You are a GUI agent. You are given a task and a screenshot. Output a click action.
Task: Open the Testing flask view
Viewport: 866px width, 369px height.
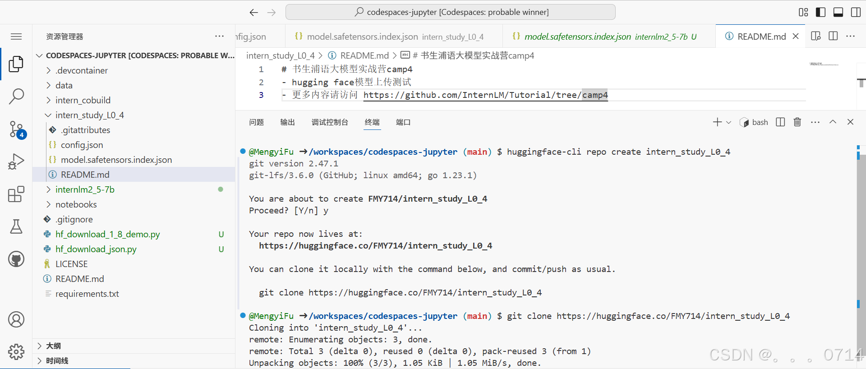point(16,226)
